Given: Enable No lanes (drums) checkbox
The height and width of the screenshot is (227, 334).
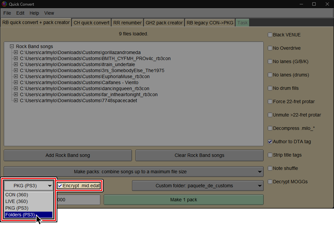Looking at the screenshot, I should click(x=270, y=75).
